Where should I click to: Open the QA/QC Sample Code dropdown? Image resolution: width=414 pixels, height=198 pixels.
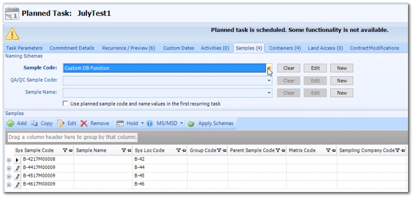269,81
